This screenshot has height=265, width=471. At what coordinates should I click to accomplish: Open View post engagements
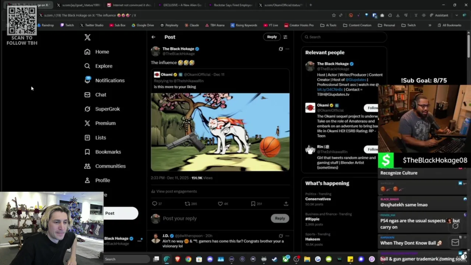pos(174,191)
